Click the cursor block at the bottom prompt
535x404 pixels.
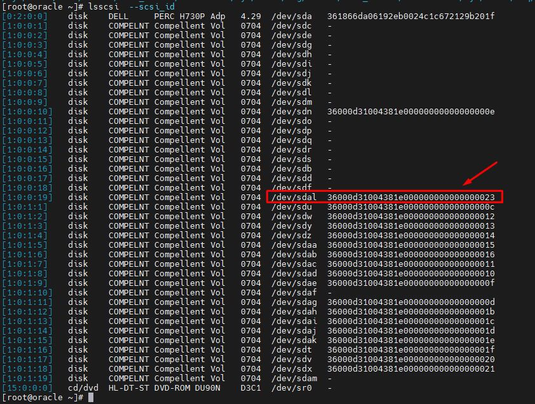click(91, 398)
